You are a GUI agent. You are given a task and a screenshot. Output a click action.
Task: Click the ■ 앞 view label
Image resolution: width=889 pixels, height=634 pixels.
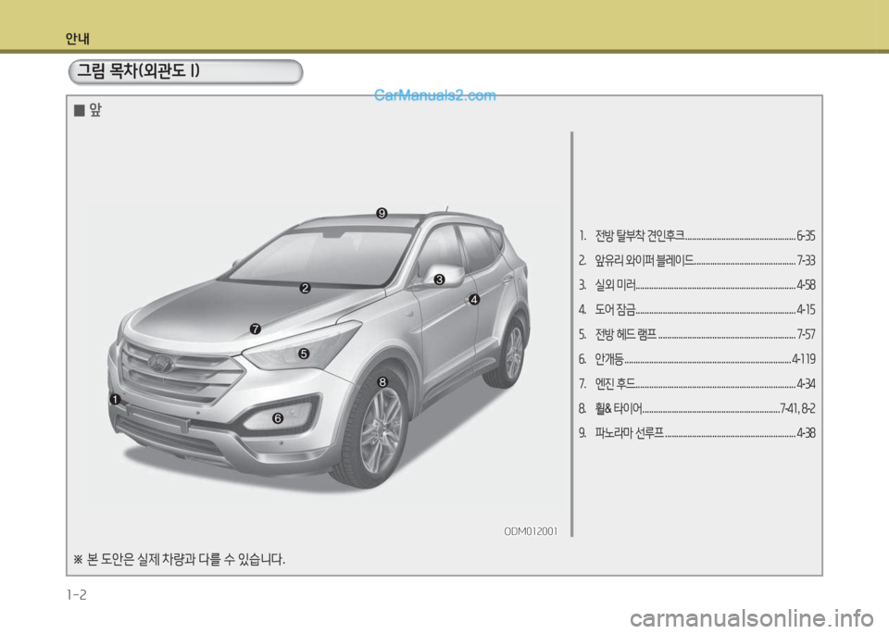pyautogui.click(x=88, y=109)
